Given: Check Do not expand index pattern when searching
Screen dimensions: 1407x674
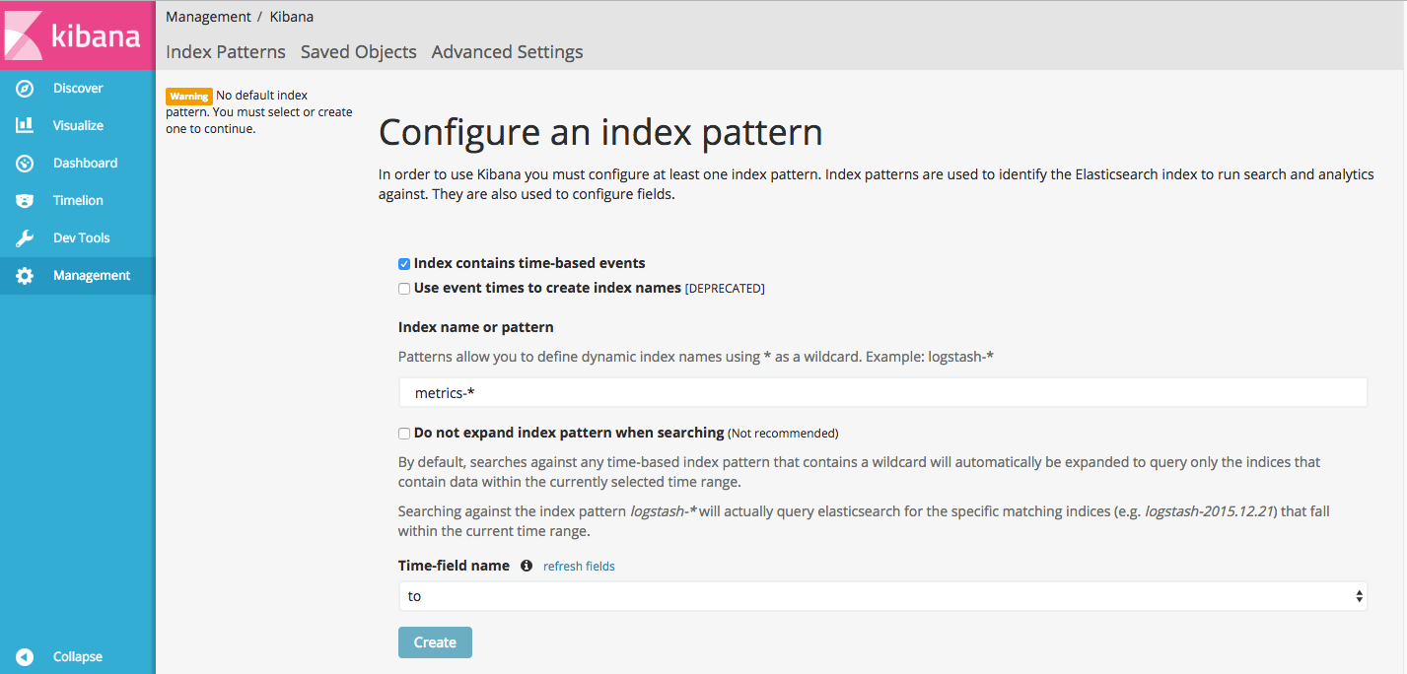Looking at the screenshot, I should click(404, 433).
